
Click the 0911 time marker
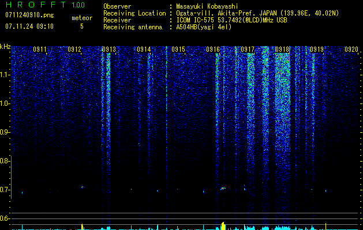coord(40,49)
